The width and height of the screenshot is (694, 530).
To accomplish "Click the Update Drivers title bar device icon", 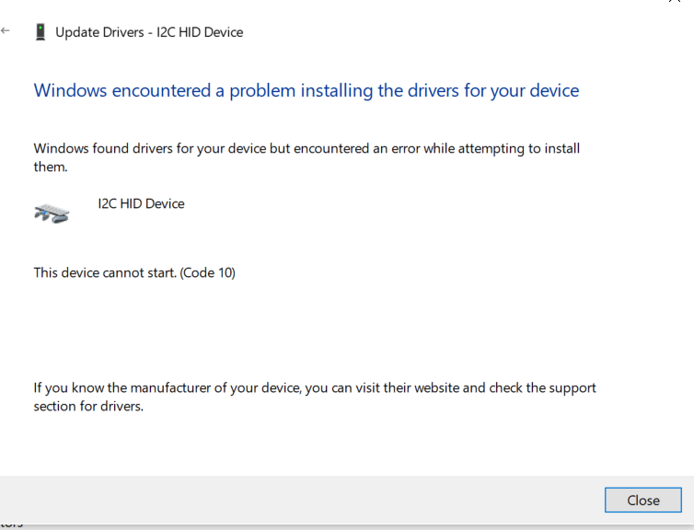I will tap(40, 32).
